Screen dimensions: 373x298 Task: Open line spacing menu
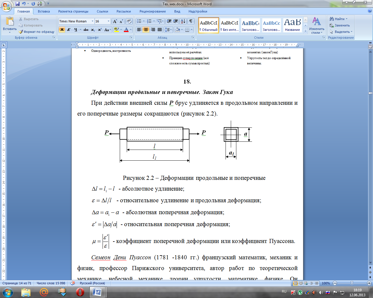168,30
